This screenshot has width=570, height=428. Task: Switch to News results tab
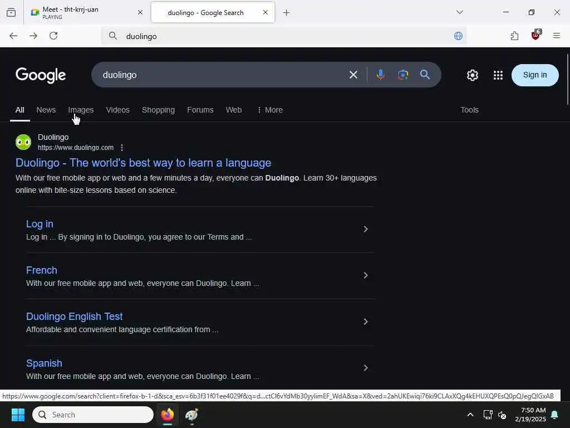pyautogui.click(x=46, y=110)
